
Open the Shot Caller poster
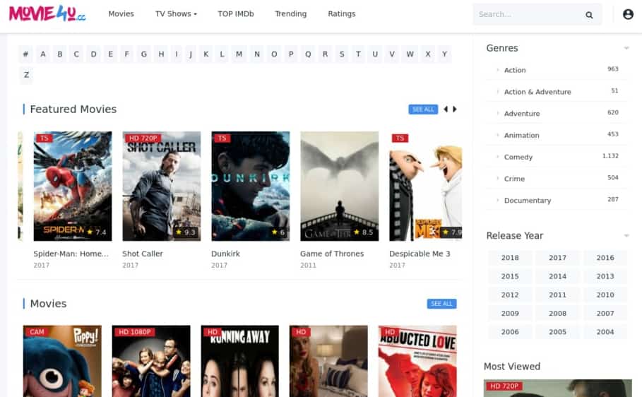click(162, 186)
